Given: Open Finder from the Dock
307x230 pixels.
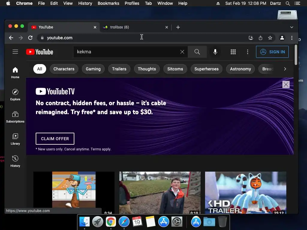Looking at the screenshot, I should tap(84, 222).
